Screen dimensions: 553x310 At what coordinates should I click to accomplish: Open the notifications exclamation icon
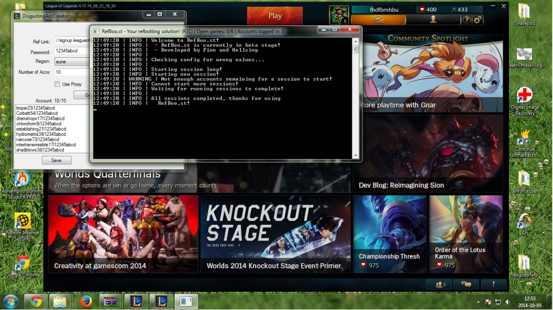(494, 284)
